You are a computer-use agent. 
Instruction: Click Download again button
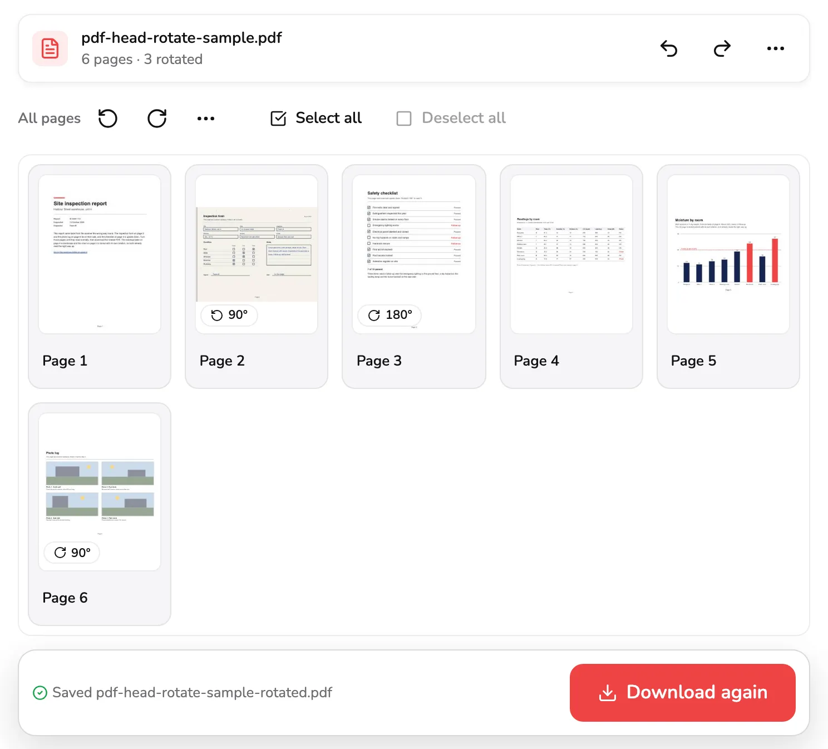[x=683, y=693]
